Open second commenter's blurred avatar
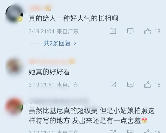The height and width of the screenshot is (133, 166). coord(14,66)
